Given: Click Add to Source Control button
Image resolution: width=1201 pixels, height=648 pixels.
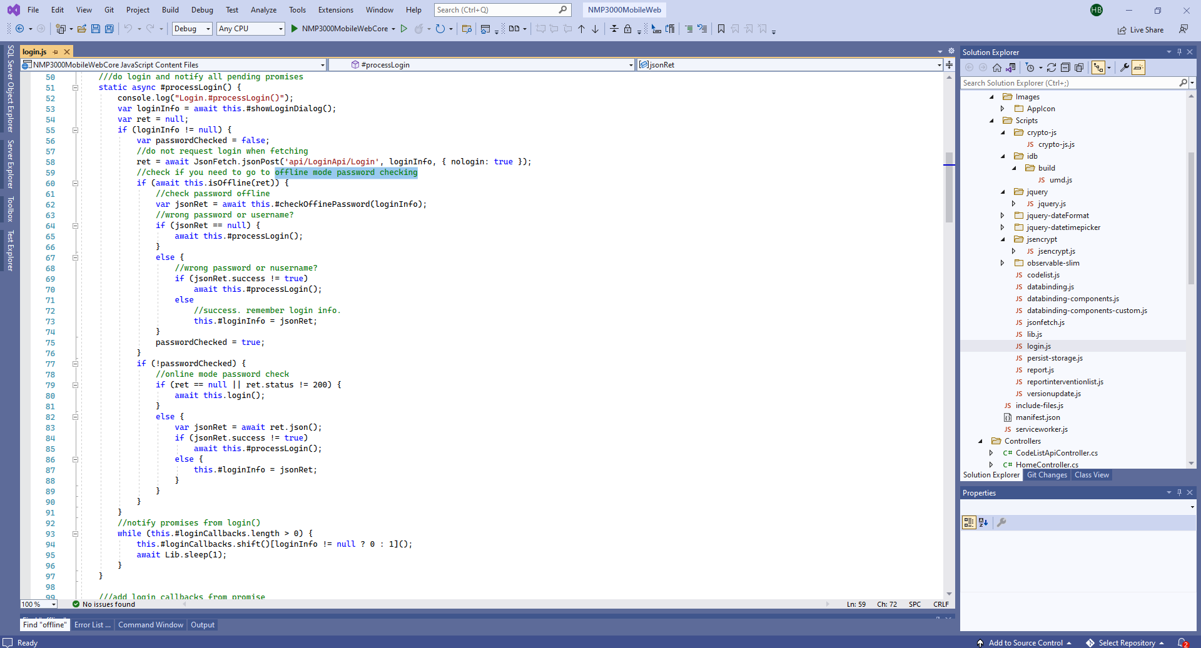Looking at the screenshot, I should pyautogui.click(x=1025, y=643).
